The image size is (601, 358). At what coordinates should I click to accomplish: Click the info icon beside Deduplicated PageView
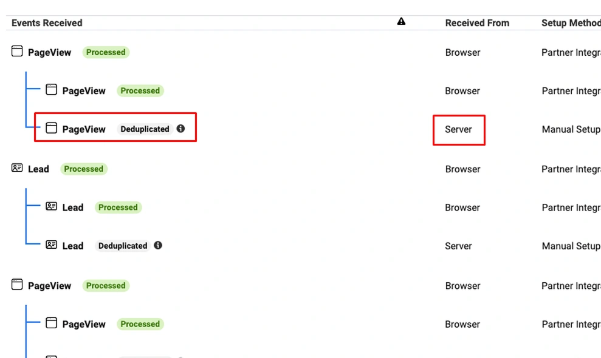coord(180,129)
